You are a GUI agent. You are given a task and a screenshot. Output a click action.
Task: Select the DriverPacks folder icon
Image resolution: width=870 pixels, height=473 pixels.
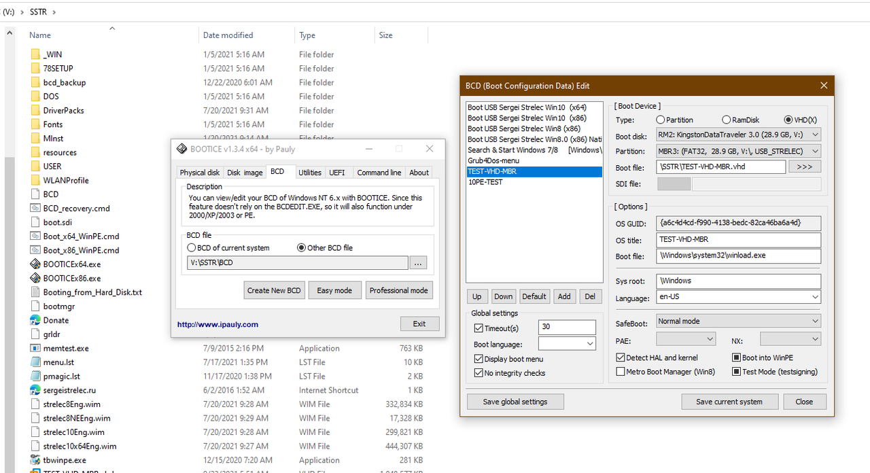(x=35, y=110)
